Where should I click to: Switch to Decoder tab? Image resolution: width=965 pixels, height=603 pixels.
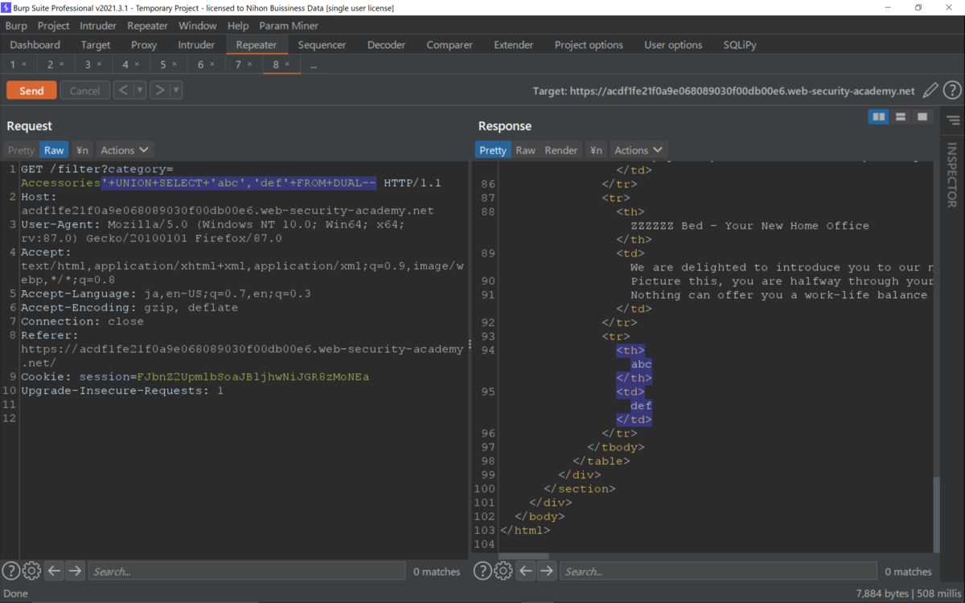click(386, 45)
